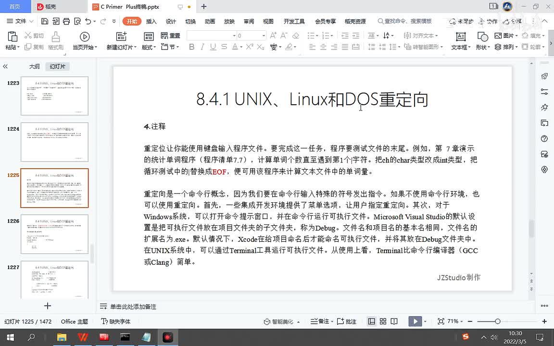Open the font name dropdown
This screenshot has height=346, width=554.
pyautogui.click(x=234, y=36)
